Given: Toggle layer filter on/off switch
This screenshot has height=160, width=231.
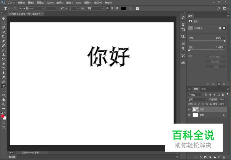Looking at the screenshot, I should pos(228,94).
